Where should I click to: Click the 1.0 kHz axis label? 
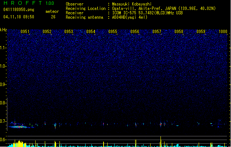click(x=3, y=66)
